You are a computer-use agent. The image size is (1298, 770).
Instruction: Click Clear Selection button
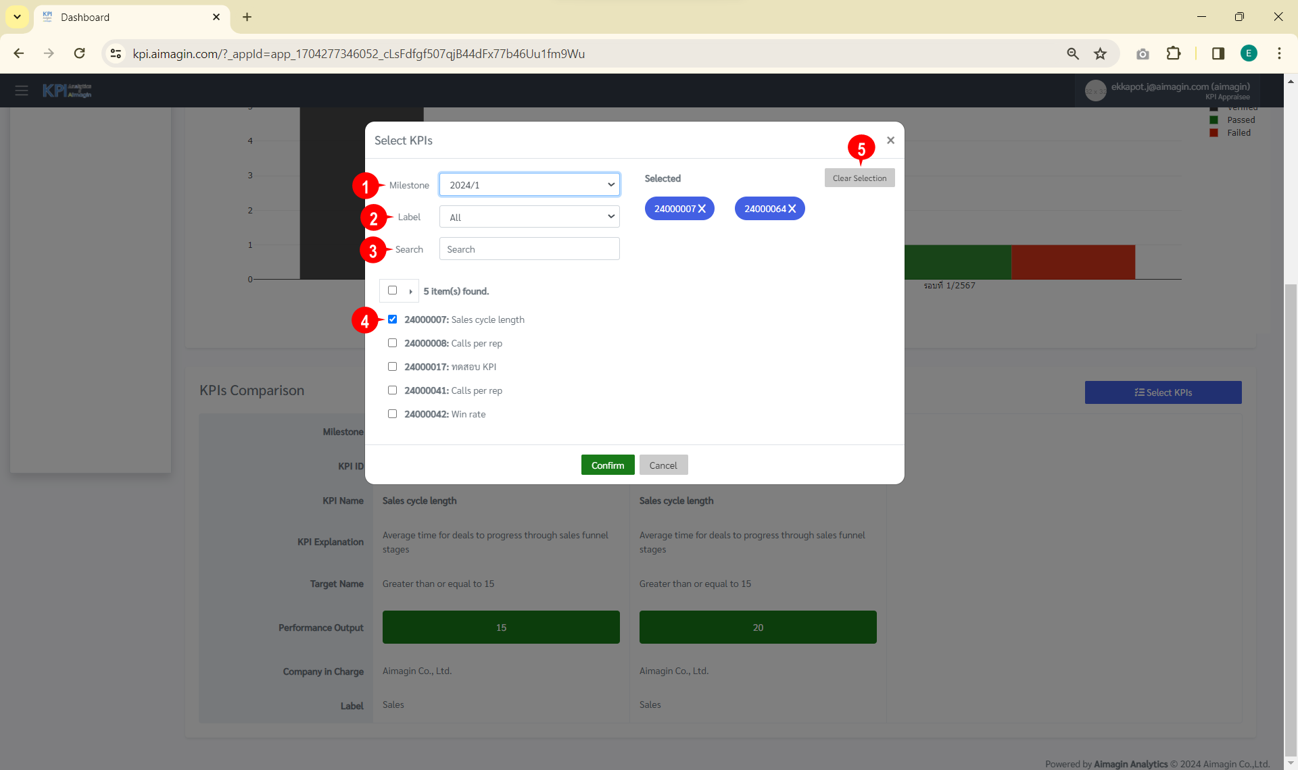[x=859, y=178]
